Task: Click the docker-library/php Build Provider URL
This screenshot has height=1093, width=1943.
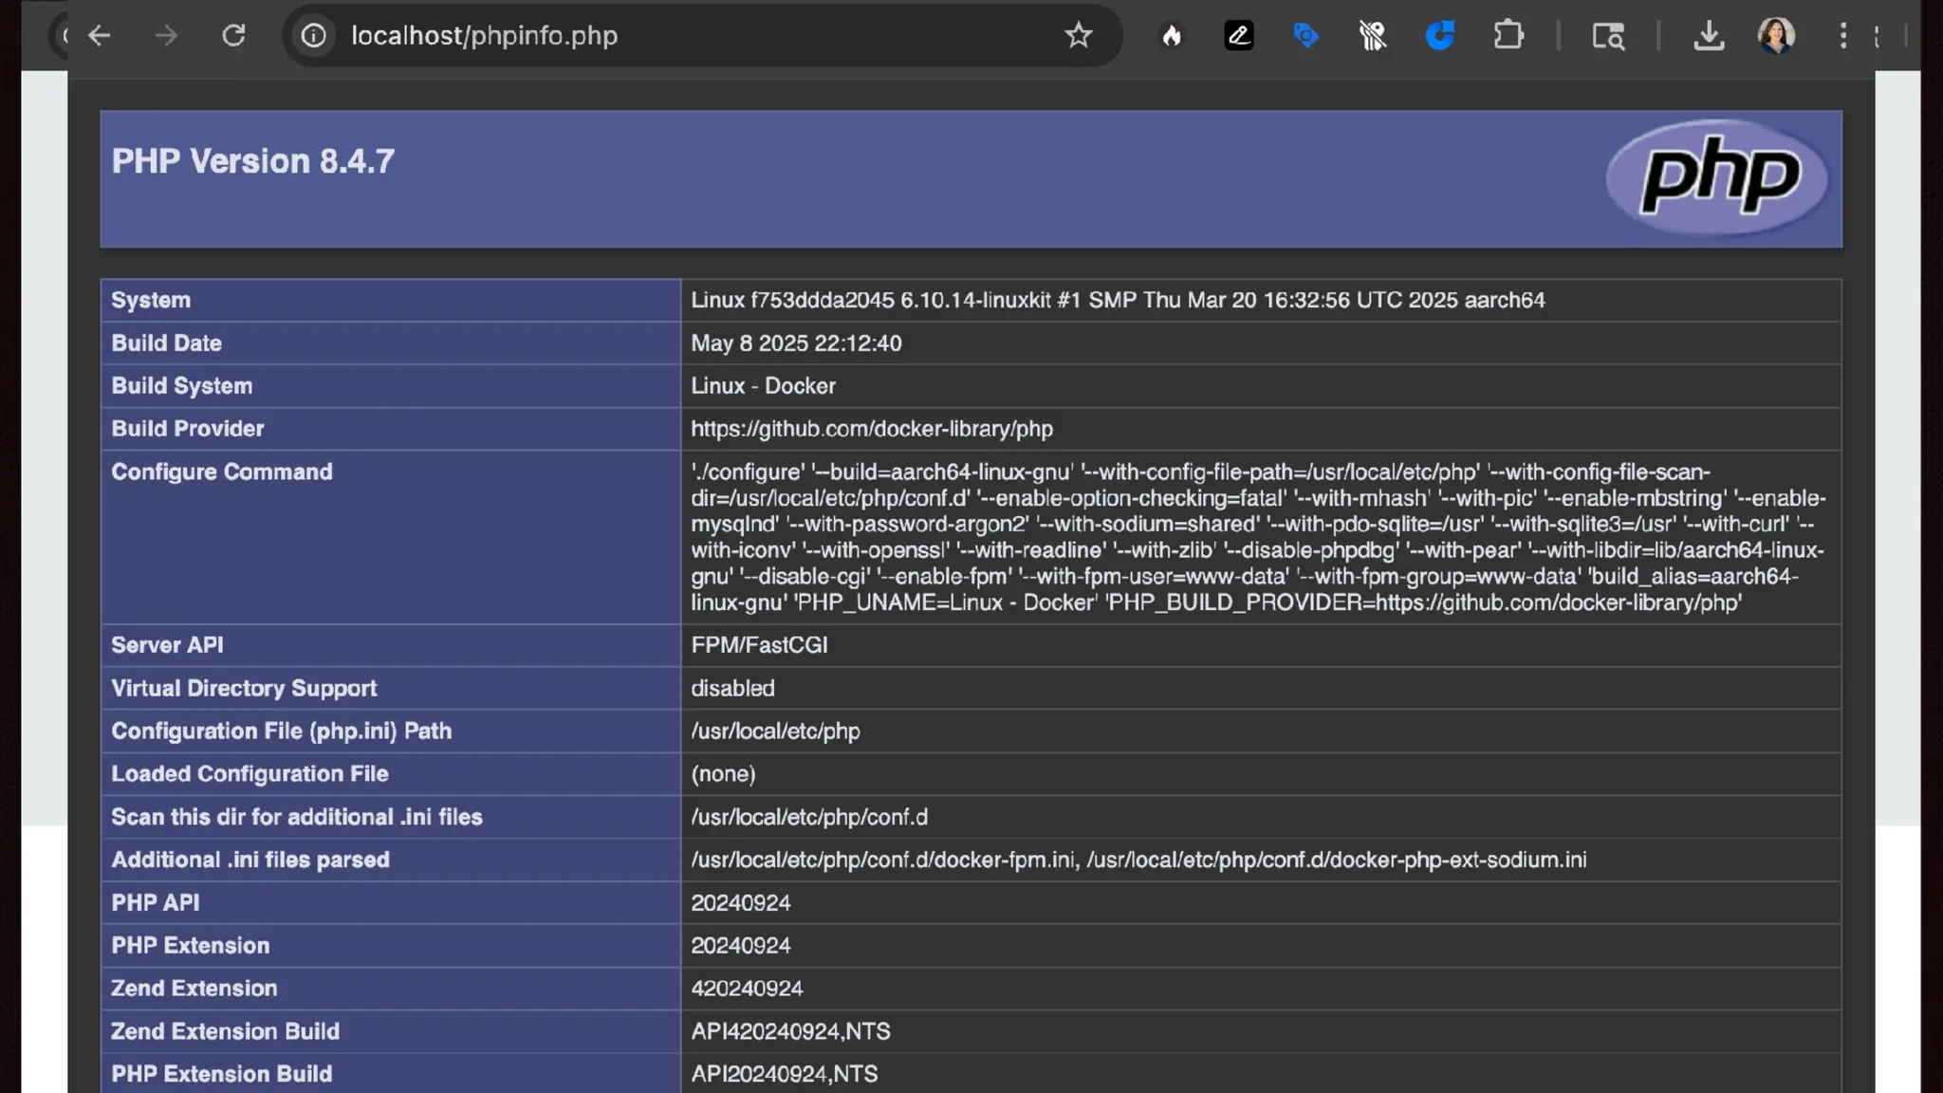Action: [871, 429]
